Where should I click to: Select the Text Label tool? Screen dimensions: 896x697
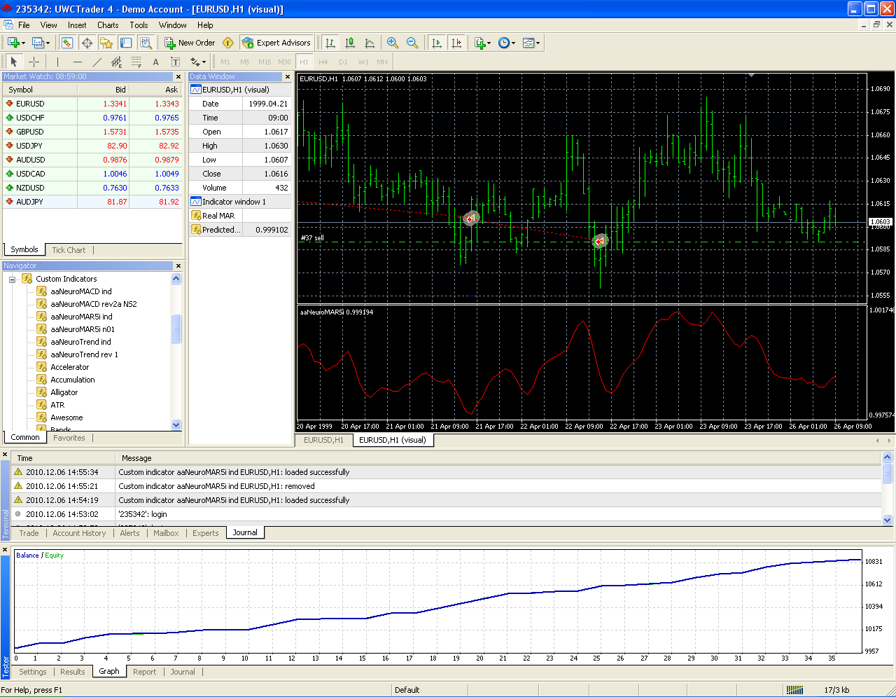175,62
